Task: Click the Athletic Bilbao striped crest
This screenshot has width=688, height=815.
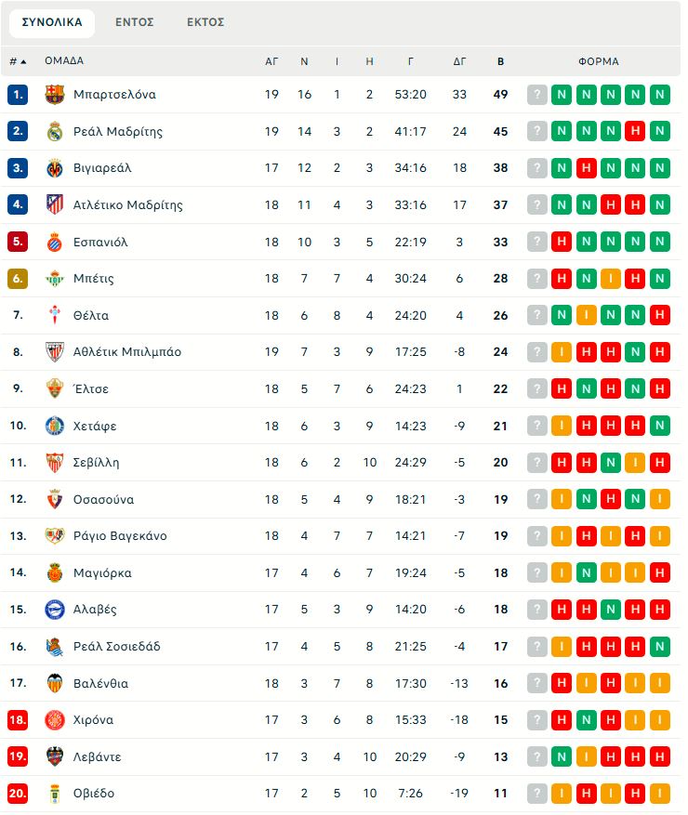Action: [55, 352]
